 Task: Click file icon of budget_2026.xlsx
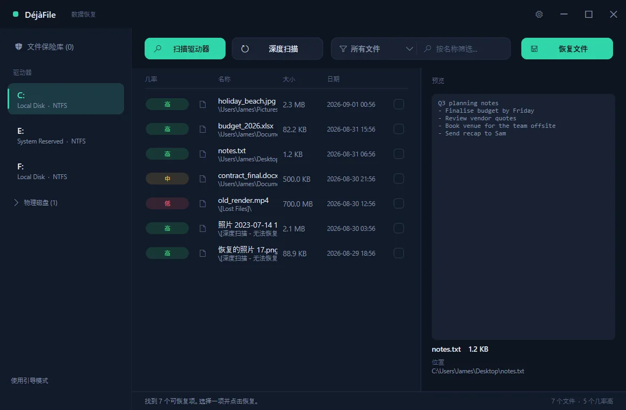coord(203,129)
